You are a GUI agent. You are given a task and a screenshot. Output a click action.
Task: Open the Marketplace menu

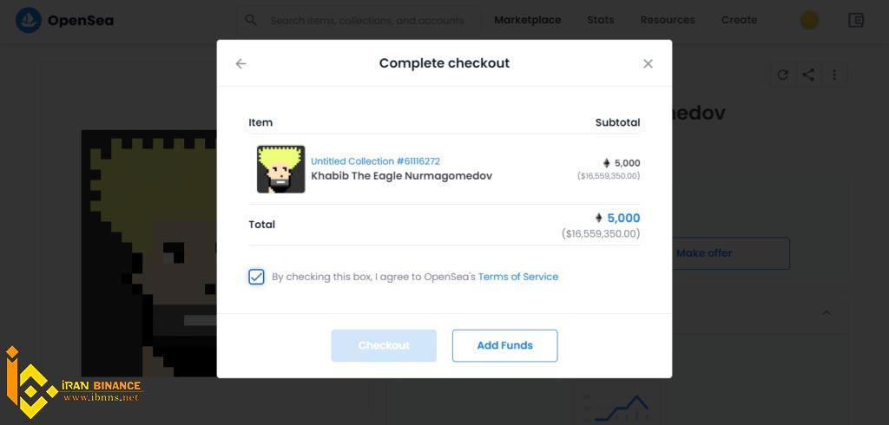(x=527, y=21)
